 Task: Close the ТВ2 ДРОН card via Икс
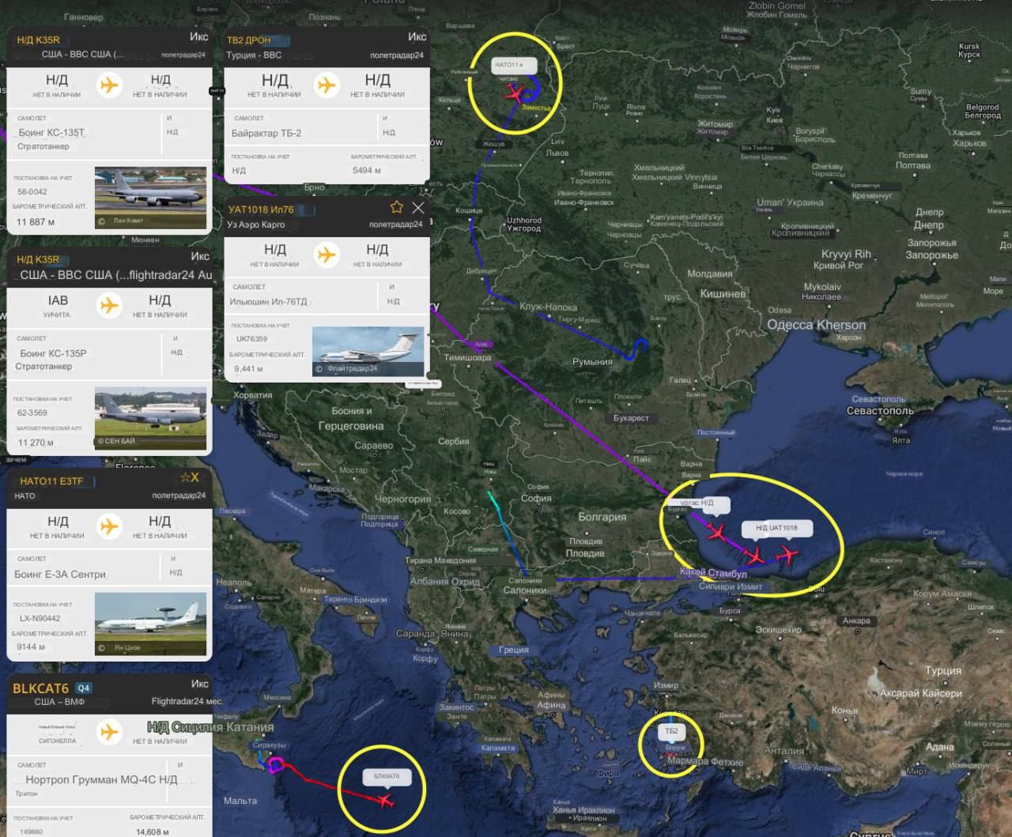pyautogui.click(x=417, y=36)
